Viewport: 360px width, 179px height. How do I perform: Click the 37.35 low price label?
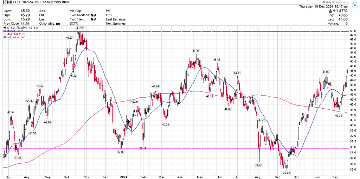[x=18, y=158]
